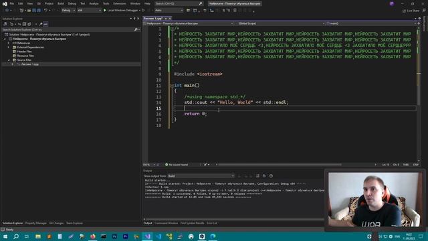The image size is (428, 241).
Task: Open the x64 platform dropdown
Action: [x=89, y=11]
